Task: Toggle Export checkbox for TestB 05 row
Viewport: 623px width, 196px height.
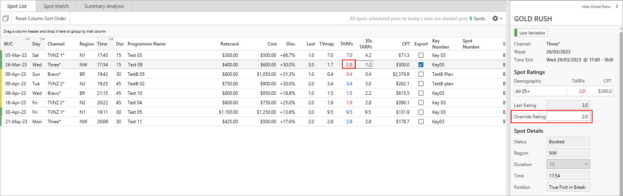Action: (421, 74)
